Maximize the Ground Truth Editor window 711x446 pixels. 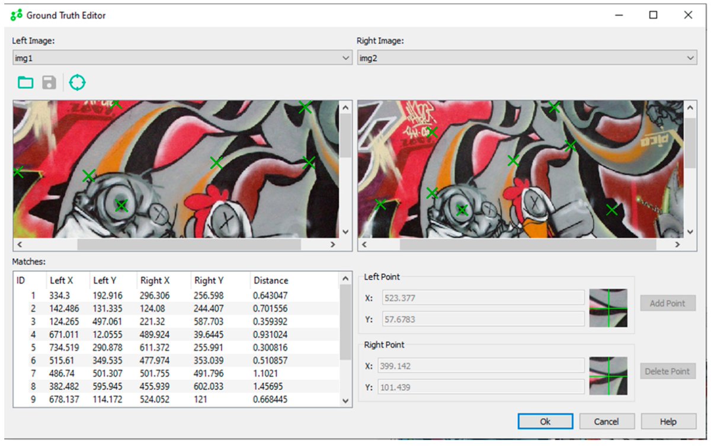click(x=653, y=15)
